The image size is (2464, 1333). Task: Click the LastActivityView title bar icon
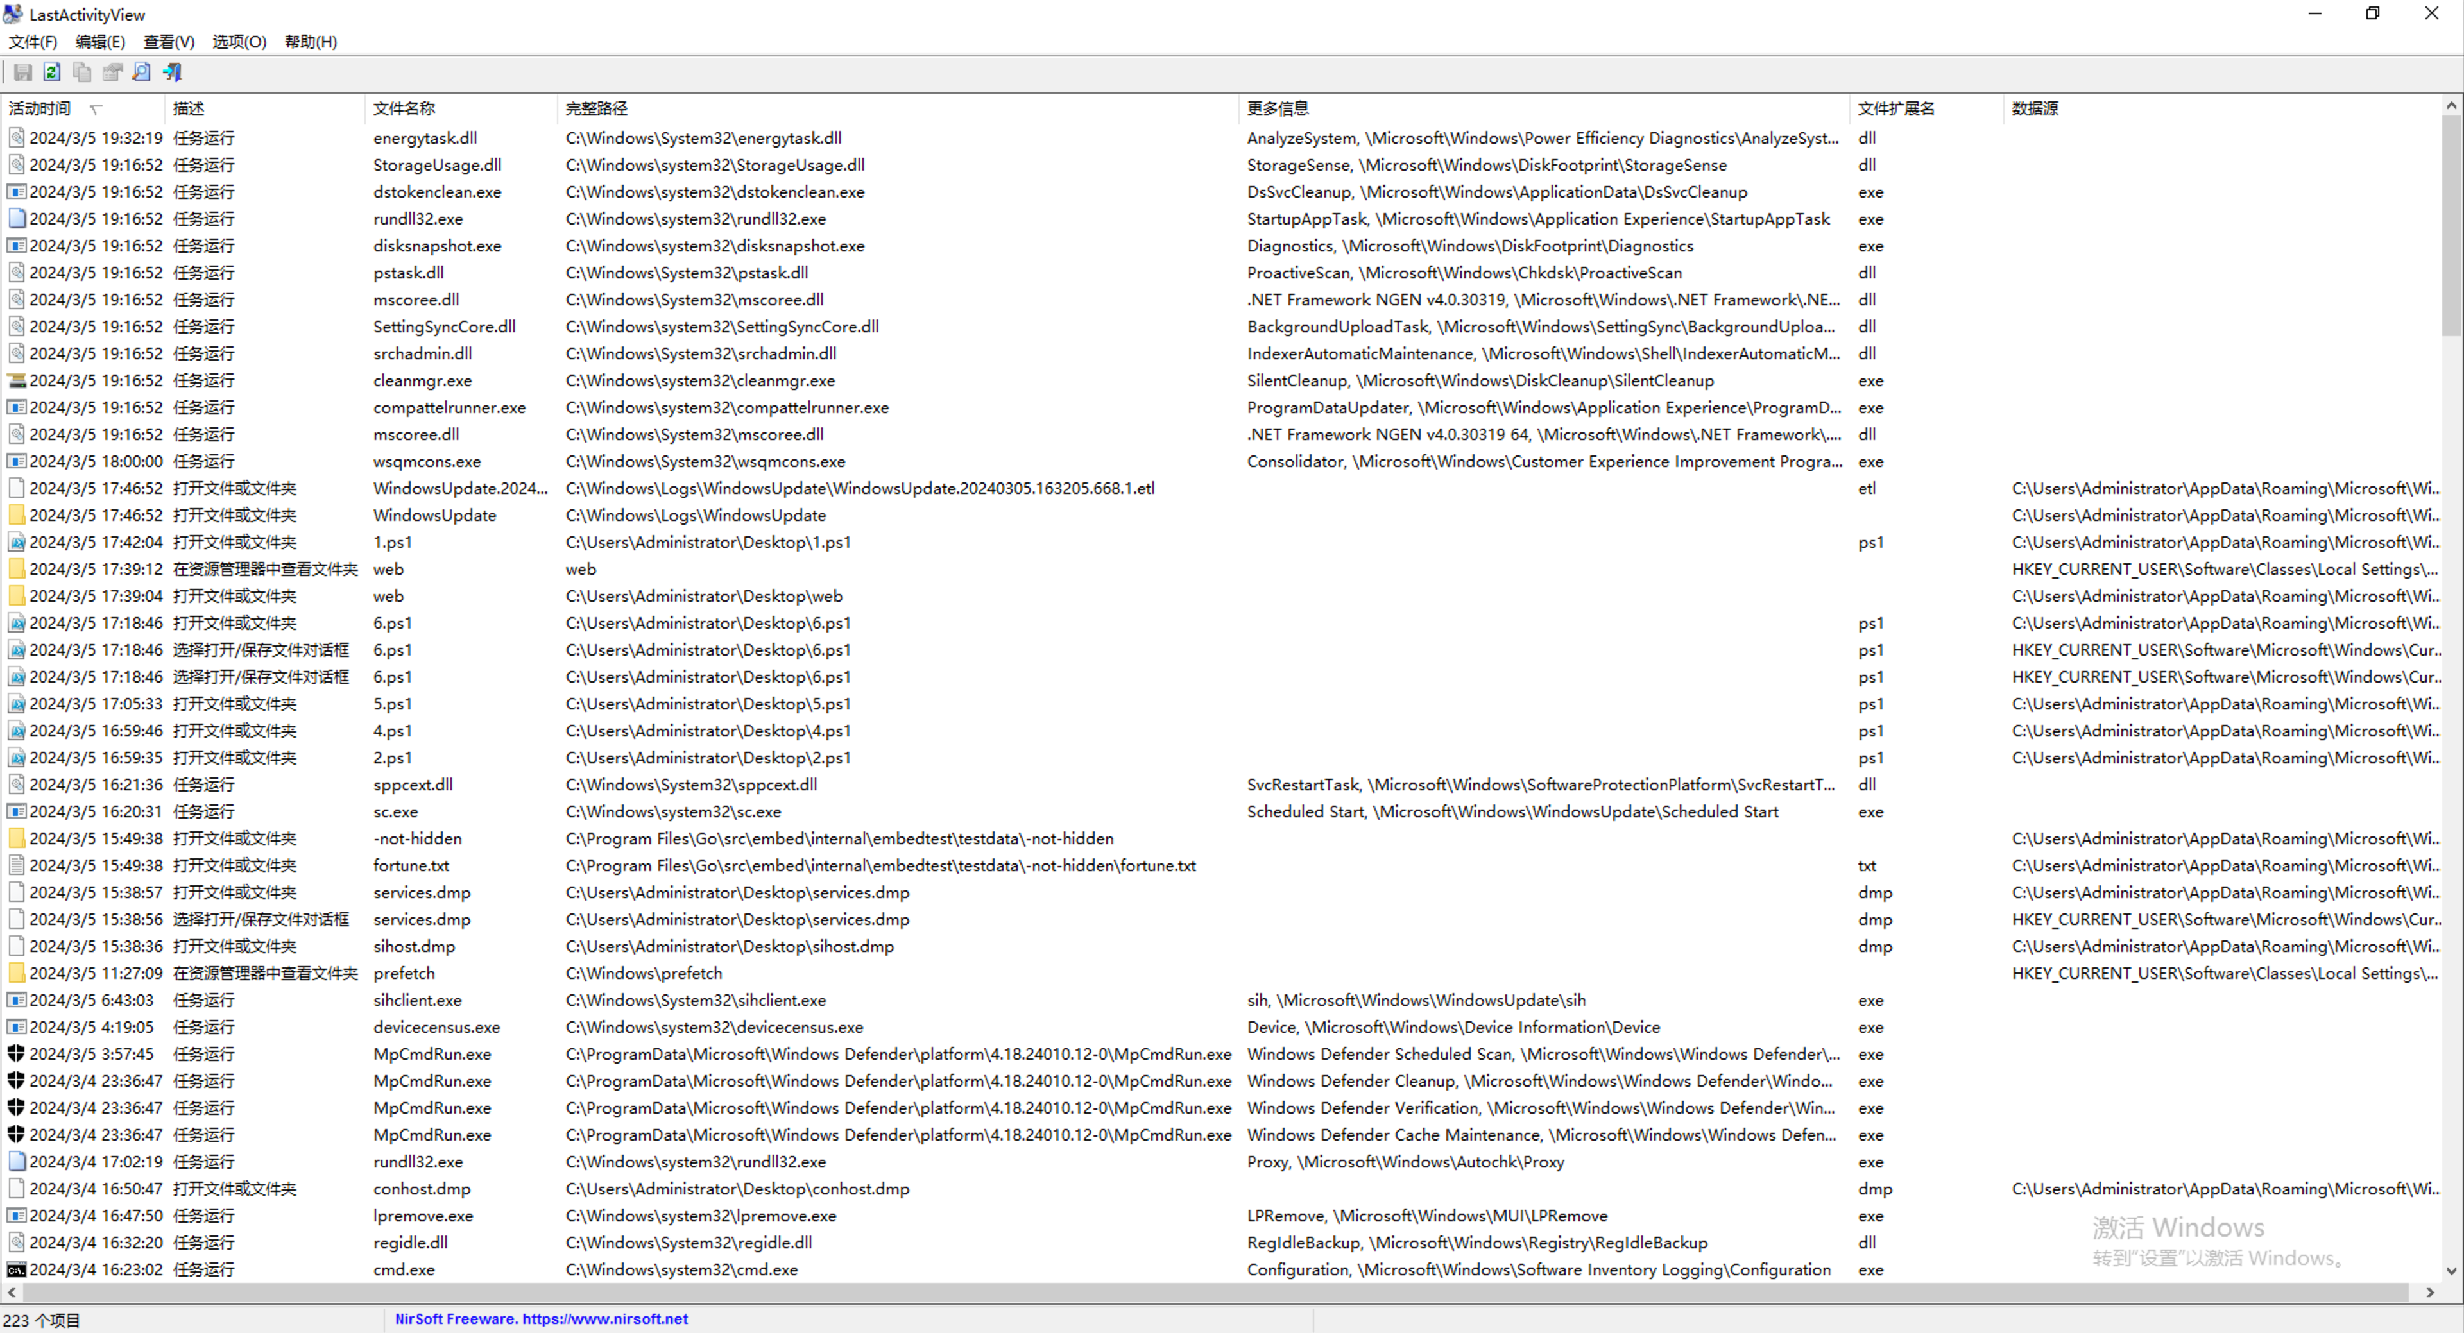[x=13, y=14]
